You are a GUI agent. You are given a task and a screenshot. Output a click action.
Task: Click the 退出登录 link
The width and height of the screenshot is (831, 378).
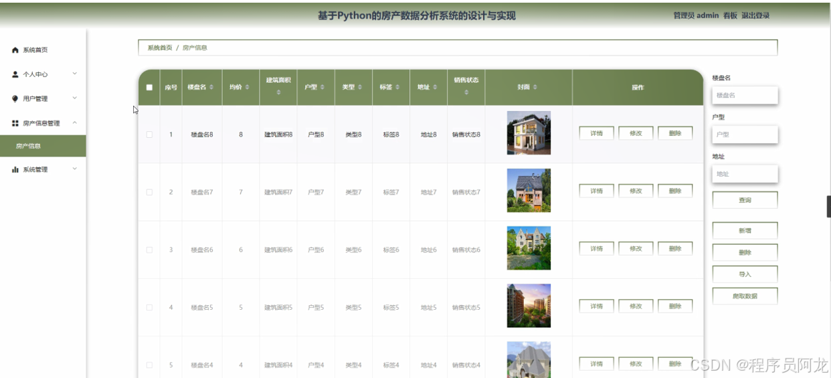[x=755, y=15]
